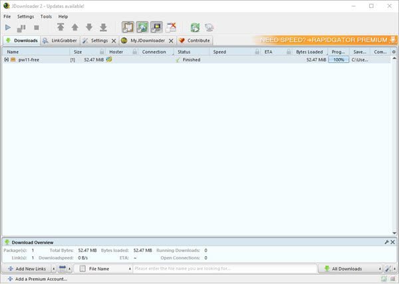Image resolution: width=399 pixels, height=284 pixels.
Task: Sort by the Connection column header
Action: point(156,52)
